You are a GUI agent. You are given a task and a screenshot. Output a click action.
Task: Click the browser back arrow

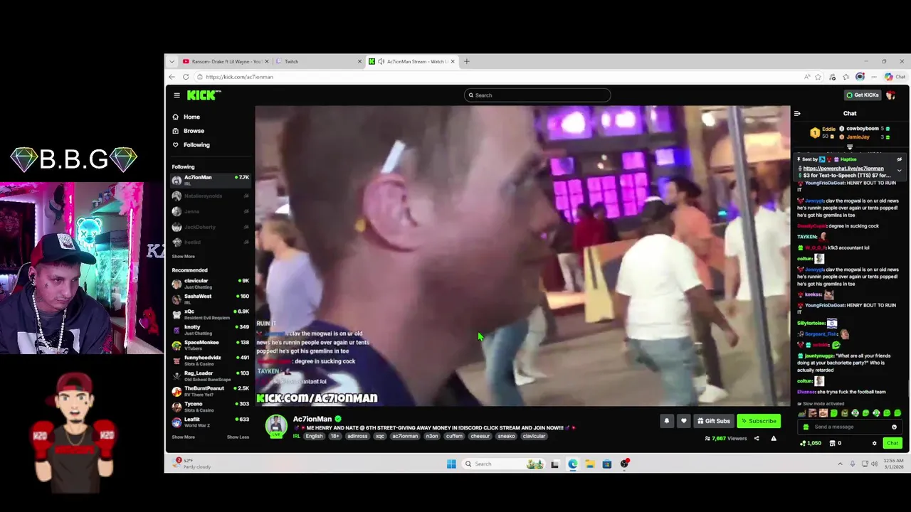172,77
